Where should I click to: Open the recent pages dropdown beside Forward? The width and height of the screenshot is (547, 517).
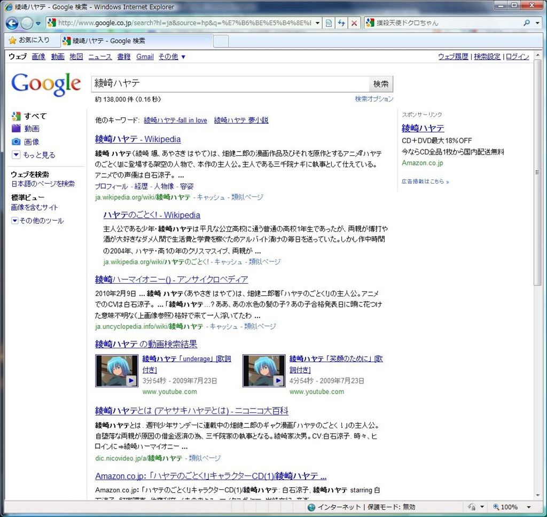point(38,23)
